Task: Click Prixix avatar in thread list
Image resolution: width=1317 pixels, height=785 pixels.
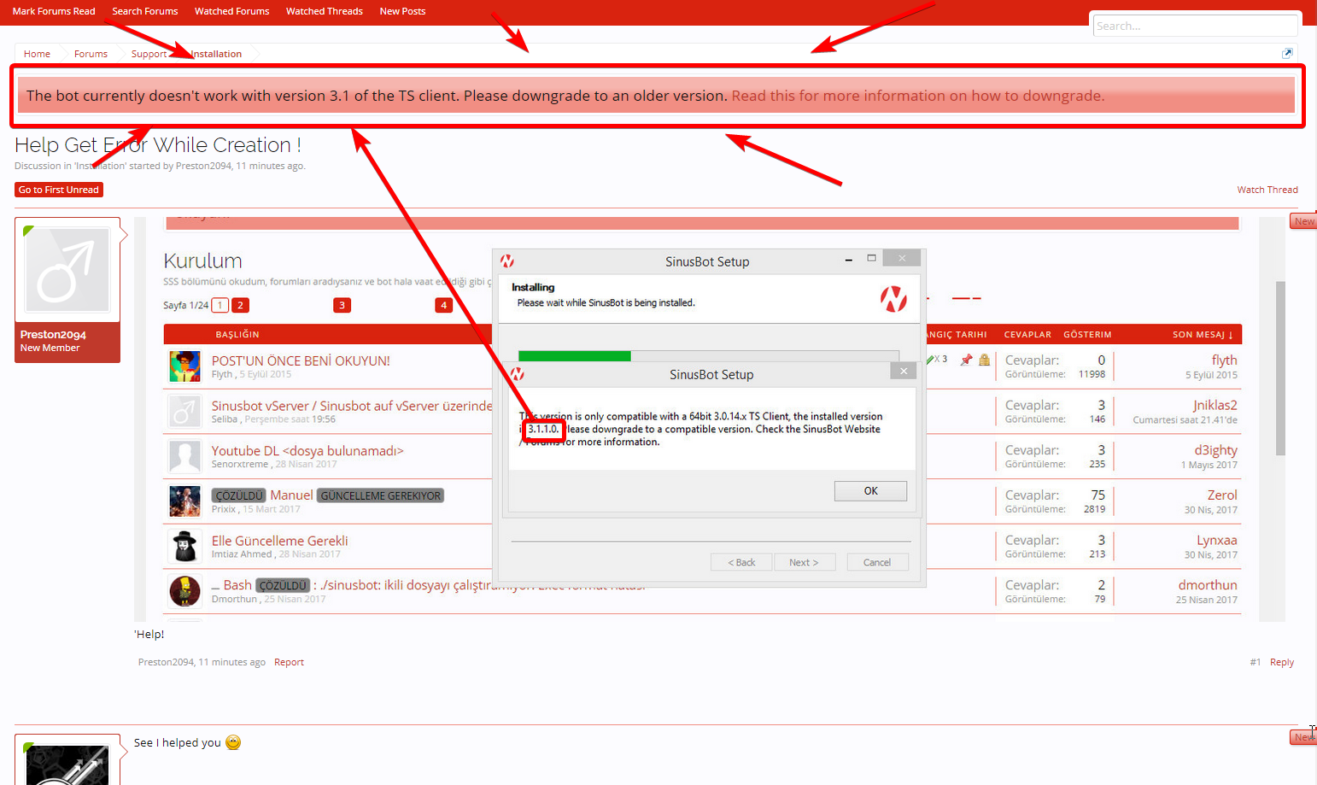Action: click(184, 501)
